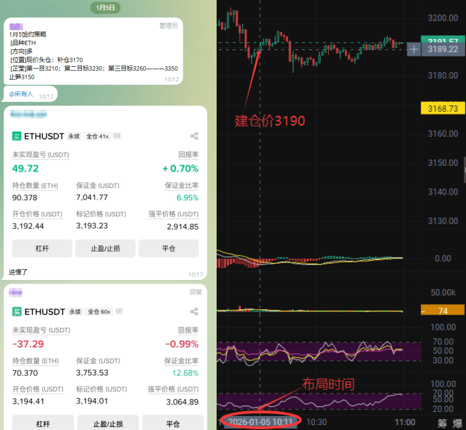Open take-profit/stop-loss on 41x position card
Screen dimensions: 466x430
pos(105,248)
